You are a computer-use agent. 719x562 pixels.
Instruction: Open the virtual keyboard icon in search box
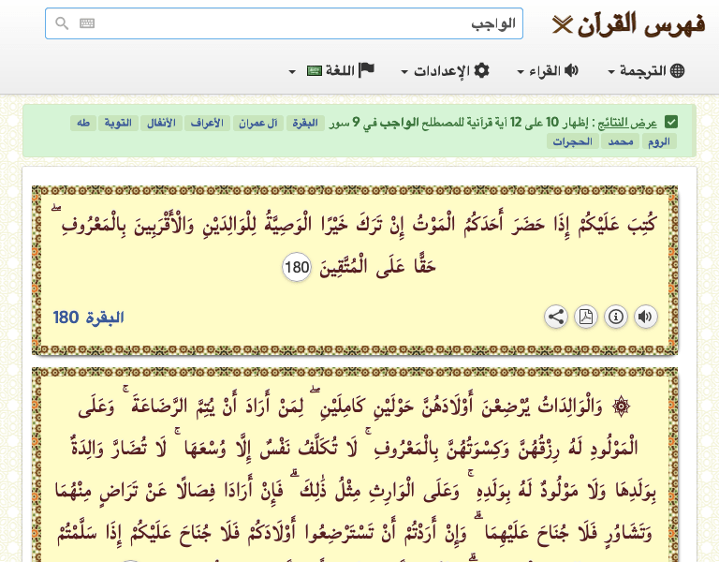(x=87, y=23)
